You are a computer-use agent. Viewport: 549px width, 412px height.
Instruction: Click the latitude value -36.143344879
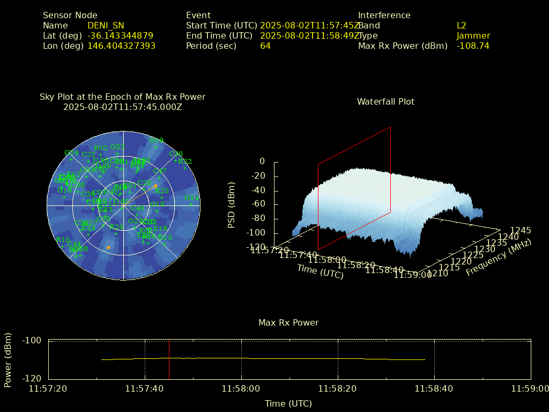pyautogui.click(x=120, y=36)
